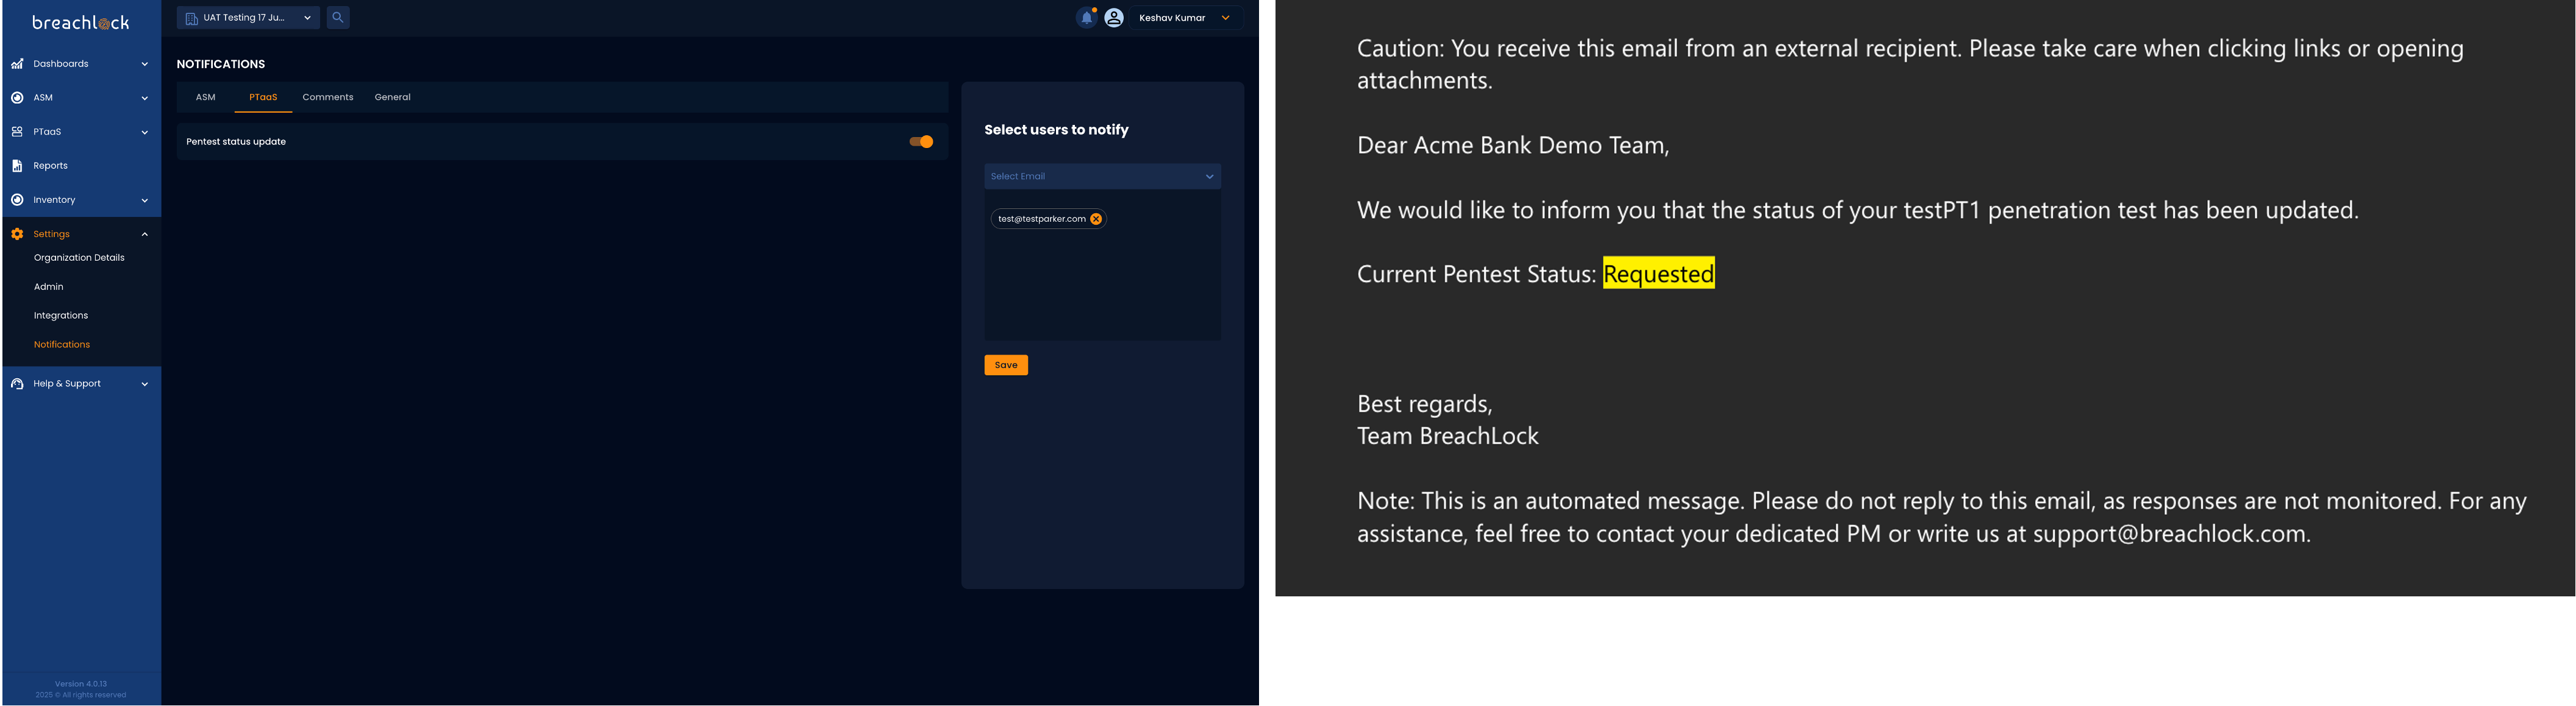Remove test@testparker.com email chip

click(1096, 219)
